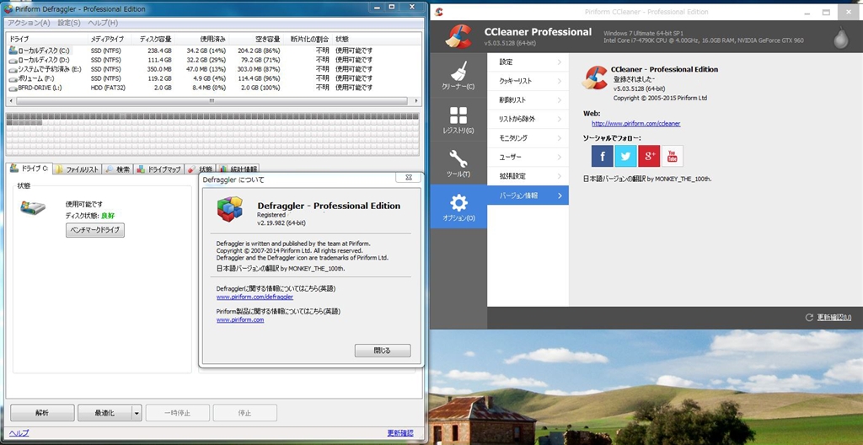This screenshot has width=863, height=445.
Task: Click the CCleaner logo in the about panel
Action: click(595, 77)
